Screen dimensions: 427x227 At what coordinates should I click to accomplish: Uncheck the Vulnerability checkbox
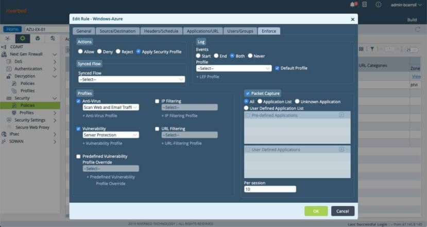[x=78, y=129]
